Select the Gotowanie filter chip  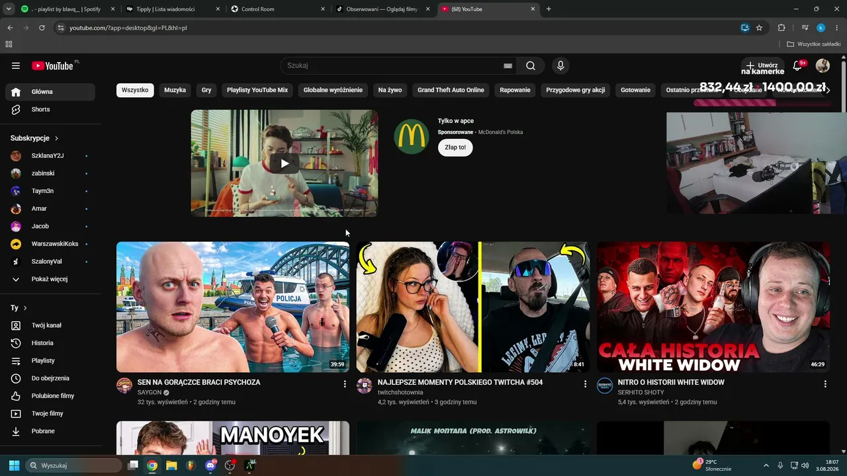[635, 90]
